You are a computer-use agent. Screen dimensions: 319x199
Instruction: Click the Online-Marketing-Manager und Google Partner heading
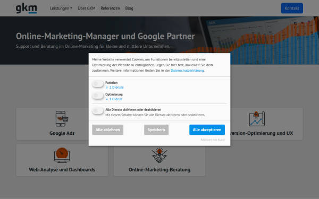coord(105,36)
